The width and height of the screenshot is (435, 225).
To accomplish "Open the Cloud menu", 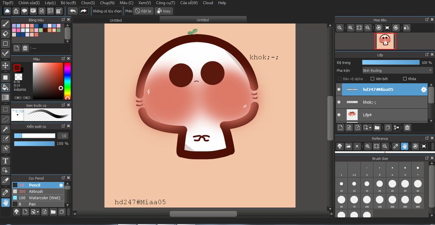I will 208,3.
